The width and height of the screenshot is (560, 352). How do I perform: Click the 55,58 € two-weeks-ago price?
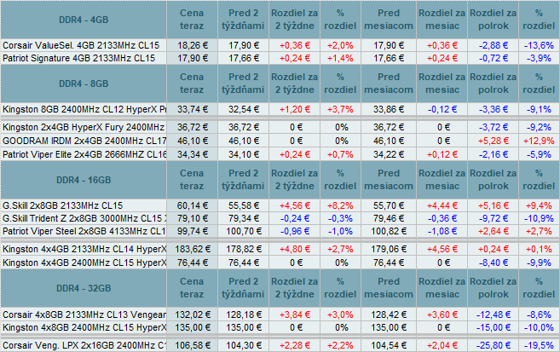243,205
